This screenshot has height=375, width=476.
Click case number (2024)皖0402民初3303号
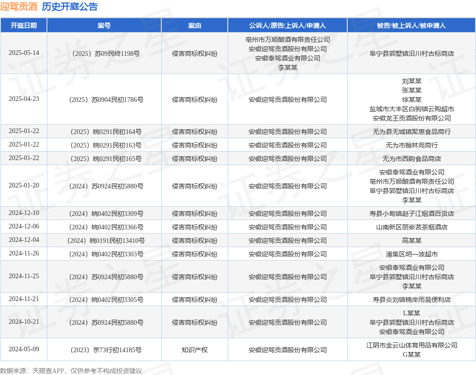(x=106, y=254)
